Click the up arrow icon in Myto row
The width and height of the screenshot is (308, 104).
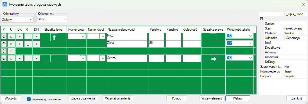click(54, 37)
